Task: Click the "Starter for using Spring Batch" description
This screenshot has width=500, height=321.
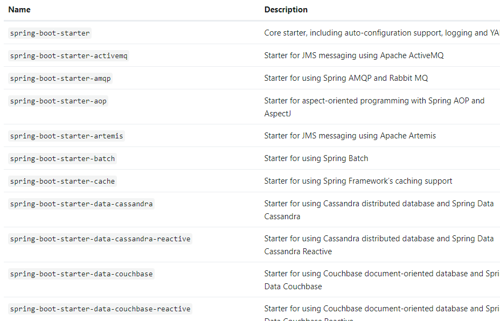Action: click(x=316, y=158)
